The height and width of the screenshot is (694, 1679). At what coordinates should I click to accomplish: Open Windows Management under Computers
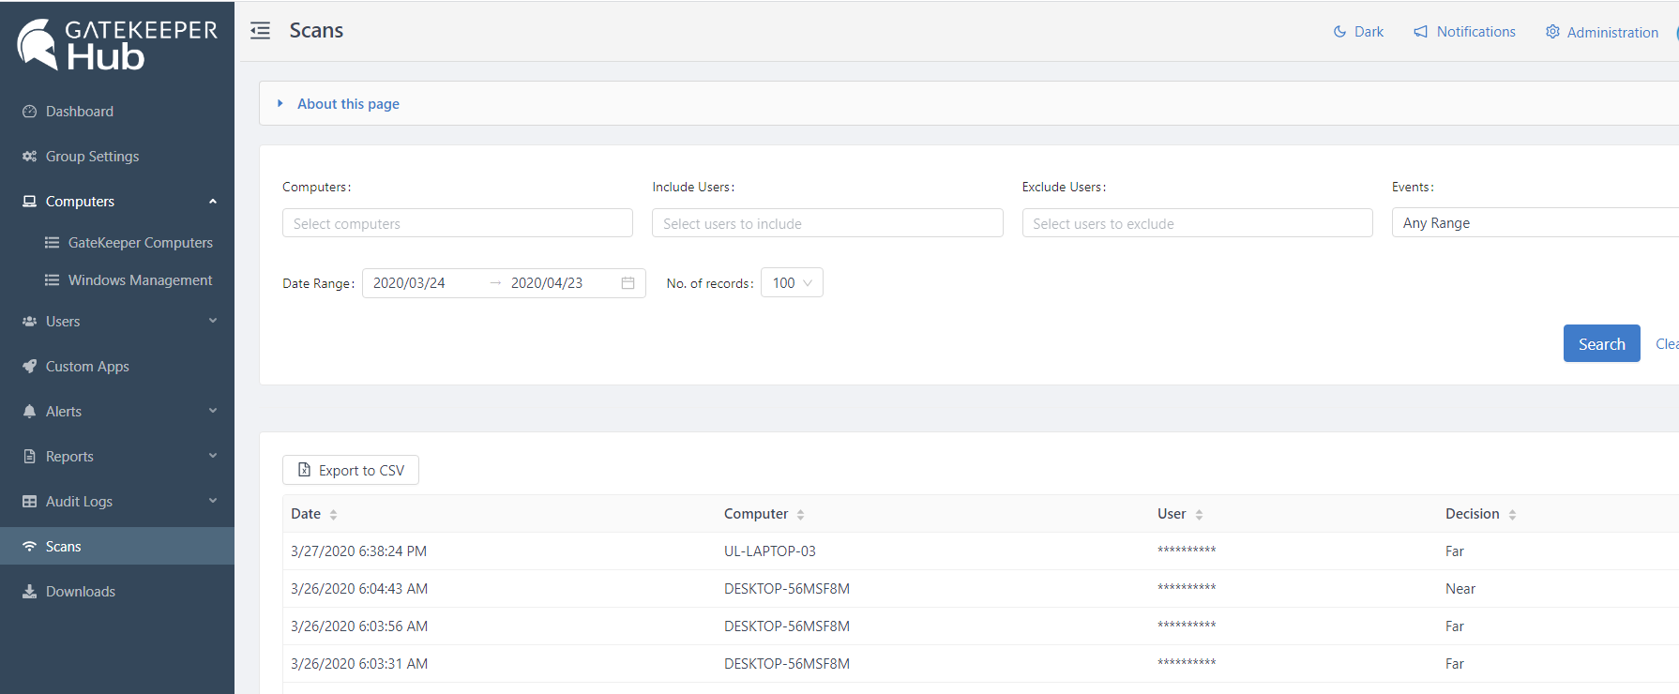coord(140,280)
